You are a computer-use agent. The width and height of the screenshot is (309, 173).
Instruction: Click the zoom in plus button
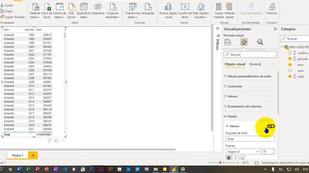coord(238,162)
